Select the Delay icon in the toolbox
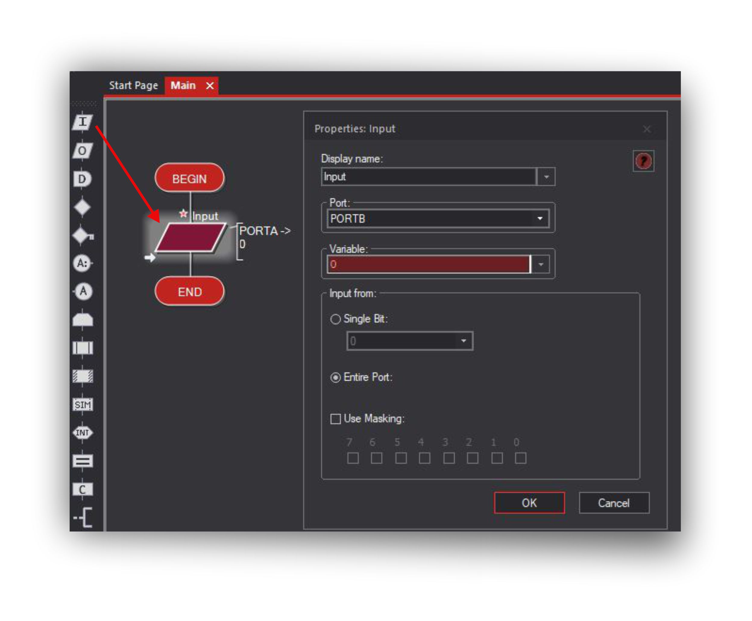This screenshot has width=752, height=621. pyautogui.click(x=82, y=179)
